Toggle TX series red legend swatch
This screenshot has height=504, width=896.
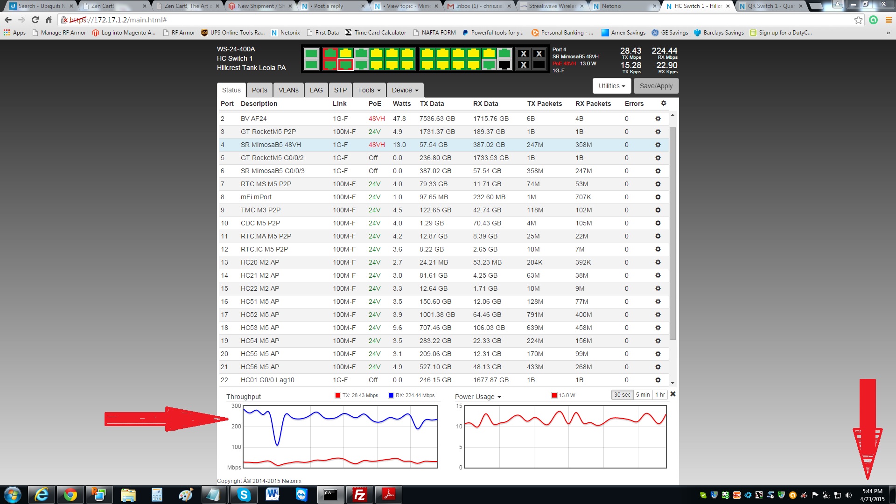click(338, 395)
